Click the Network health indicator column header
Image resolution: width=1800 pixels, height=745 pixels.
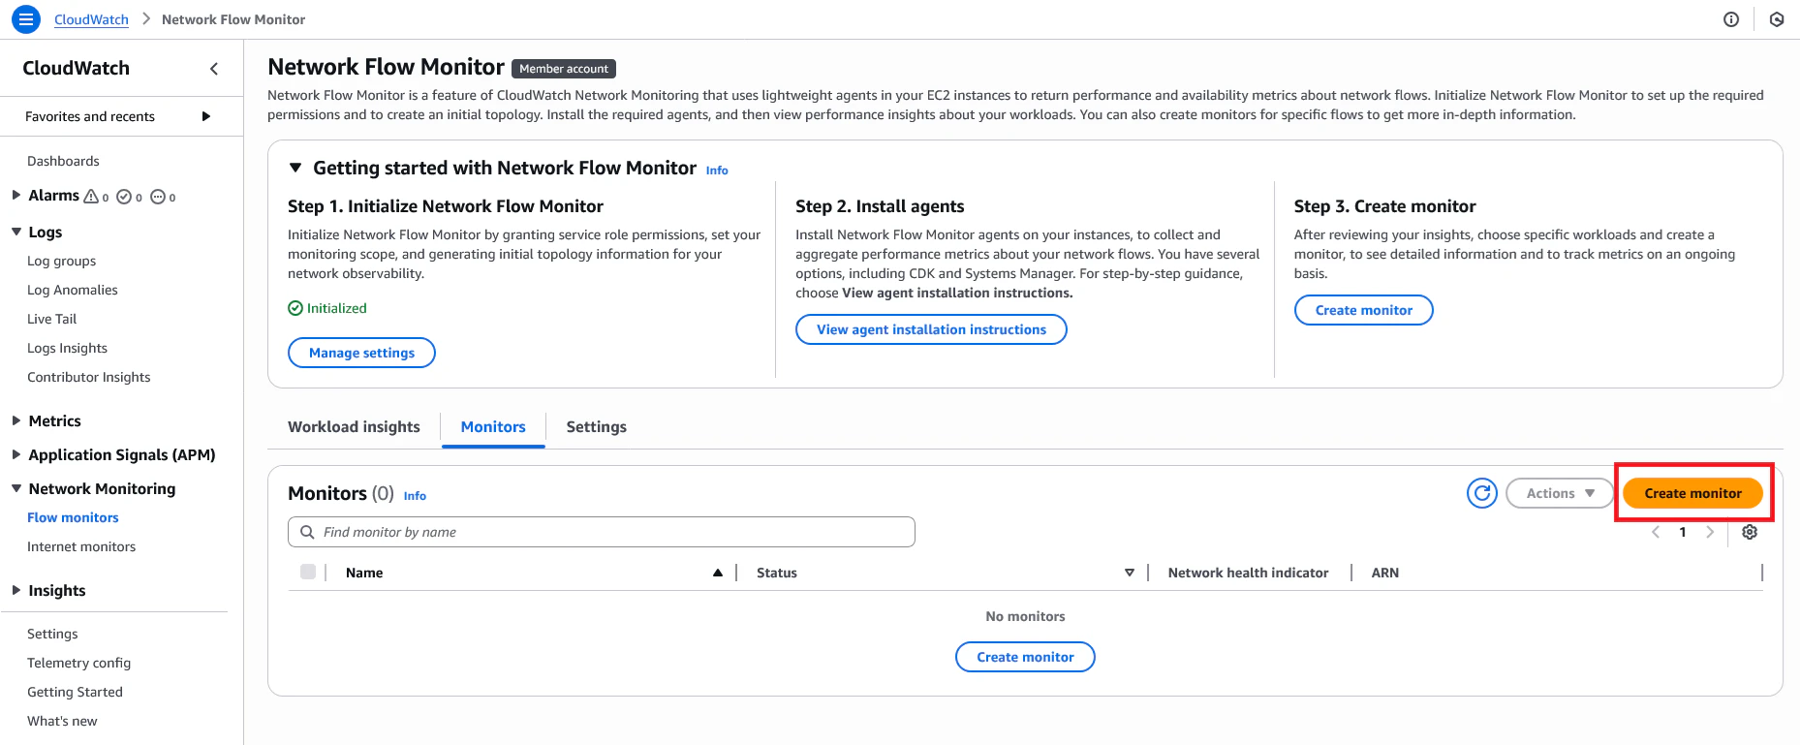(x=1248, y=573)
